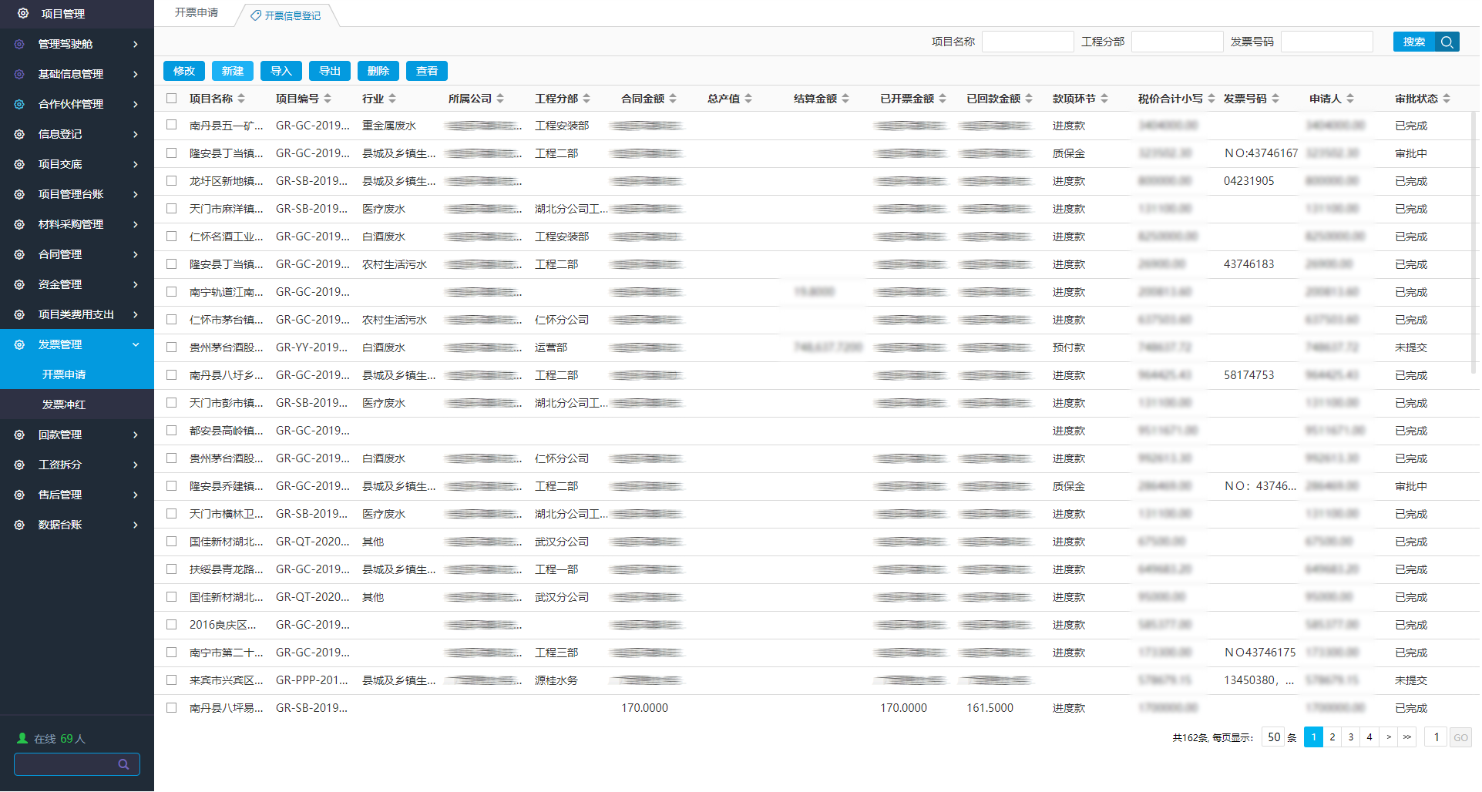This screenshot has height=792, width=1482.
Task: Click the 导出 button
Action: coord(330,71)
